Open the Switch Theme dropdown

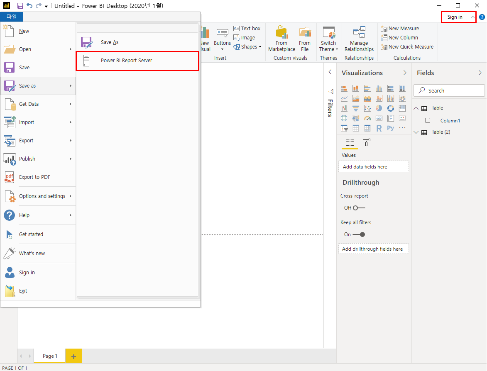[328, 39]
